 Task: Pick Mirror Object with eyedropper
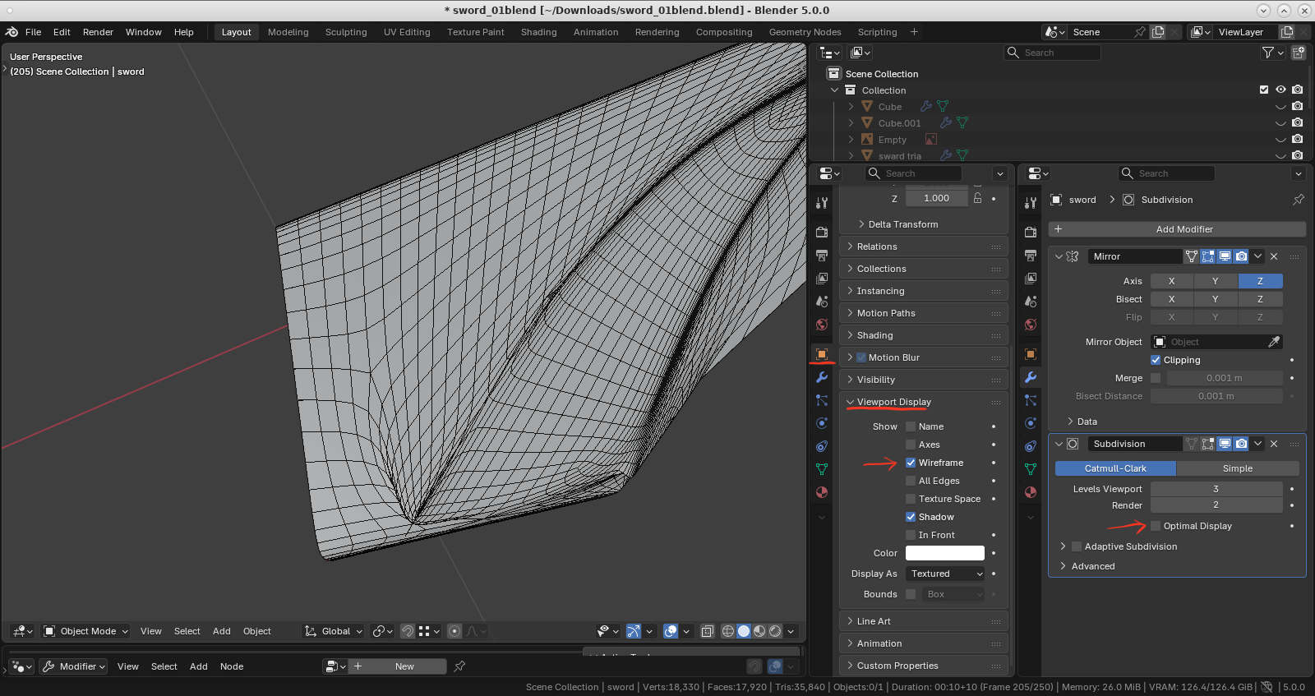click(1274, 342)
